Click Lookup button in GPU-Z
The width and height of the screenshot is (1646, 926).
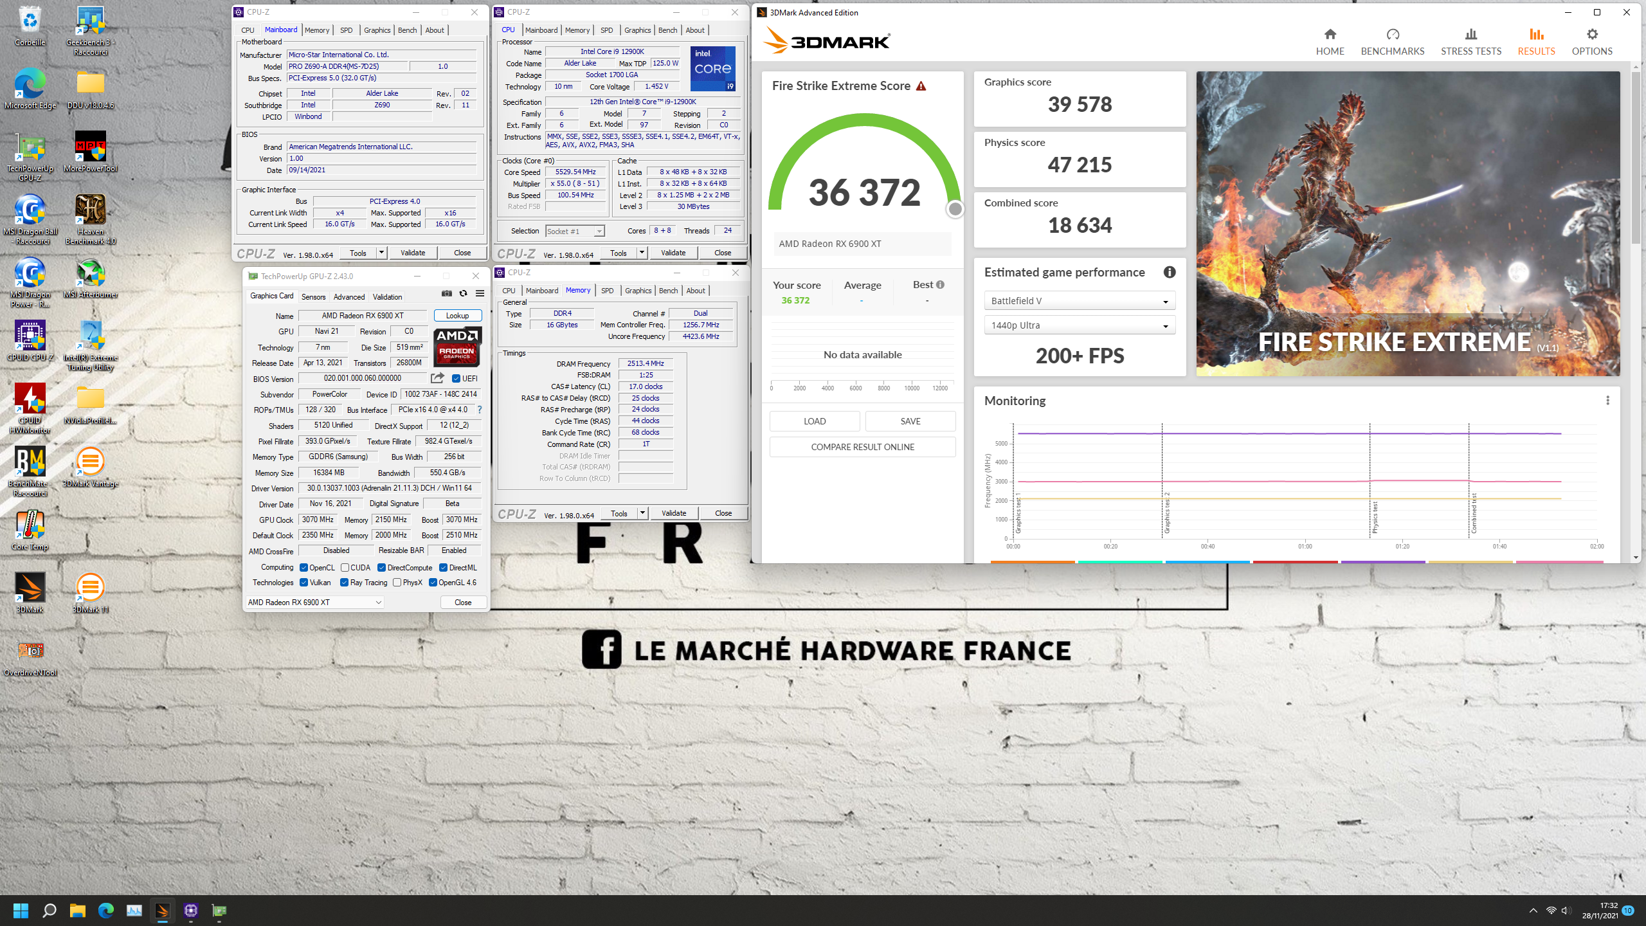457,316
